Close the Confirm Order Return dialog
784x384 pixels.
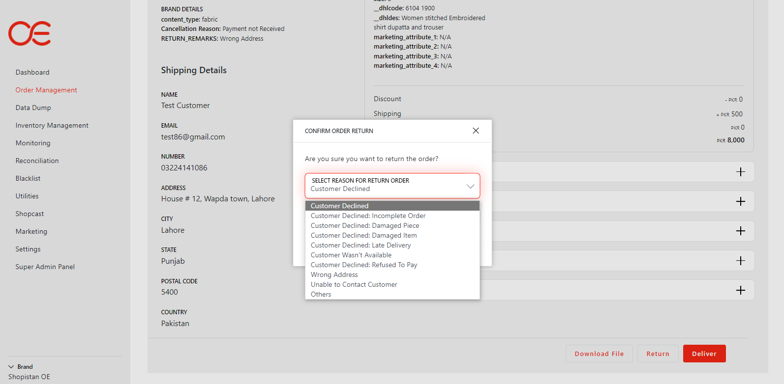click(x=476, y=131)
